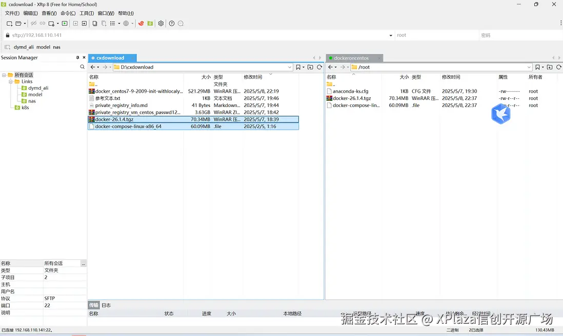
Task: Collapse the Links tree node
Action: pos(10,81)
